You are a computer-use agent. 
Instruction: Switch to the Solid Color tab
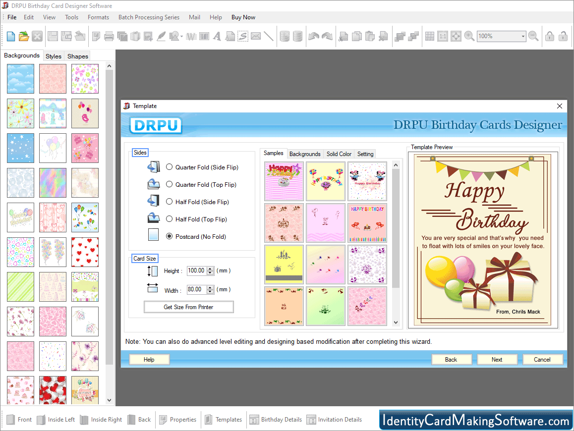(x=339, y=154)
